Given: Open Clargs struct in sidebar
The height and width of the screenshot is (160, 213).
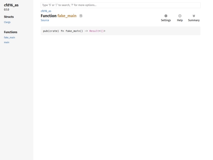Looking at the screenshot, I should coord(7,22).
